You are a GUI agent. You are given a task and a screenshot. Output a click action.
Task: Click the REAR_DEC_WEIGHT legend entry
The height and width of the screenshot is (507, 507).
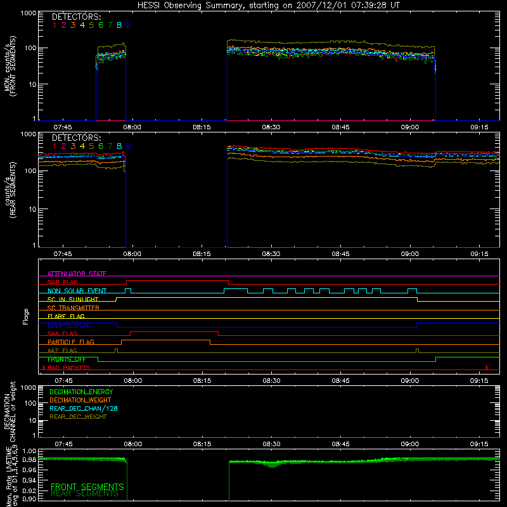pos(78,417)
